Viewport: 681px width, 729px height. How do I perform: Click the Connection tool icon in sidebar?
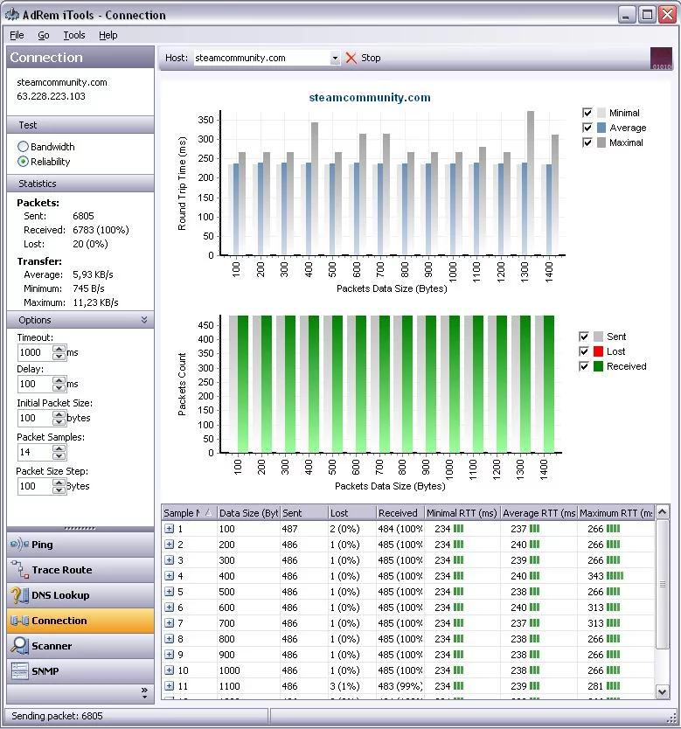[x=18, y=621]
